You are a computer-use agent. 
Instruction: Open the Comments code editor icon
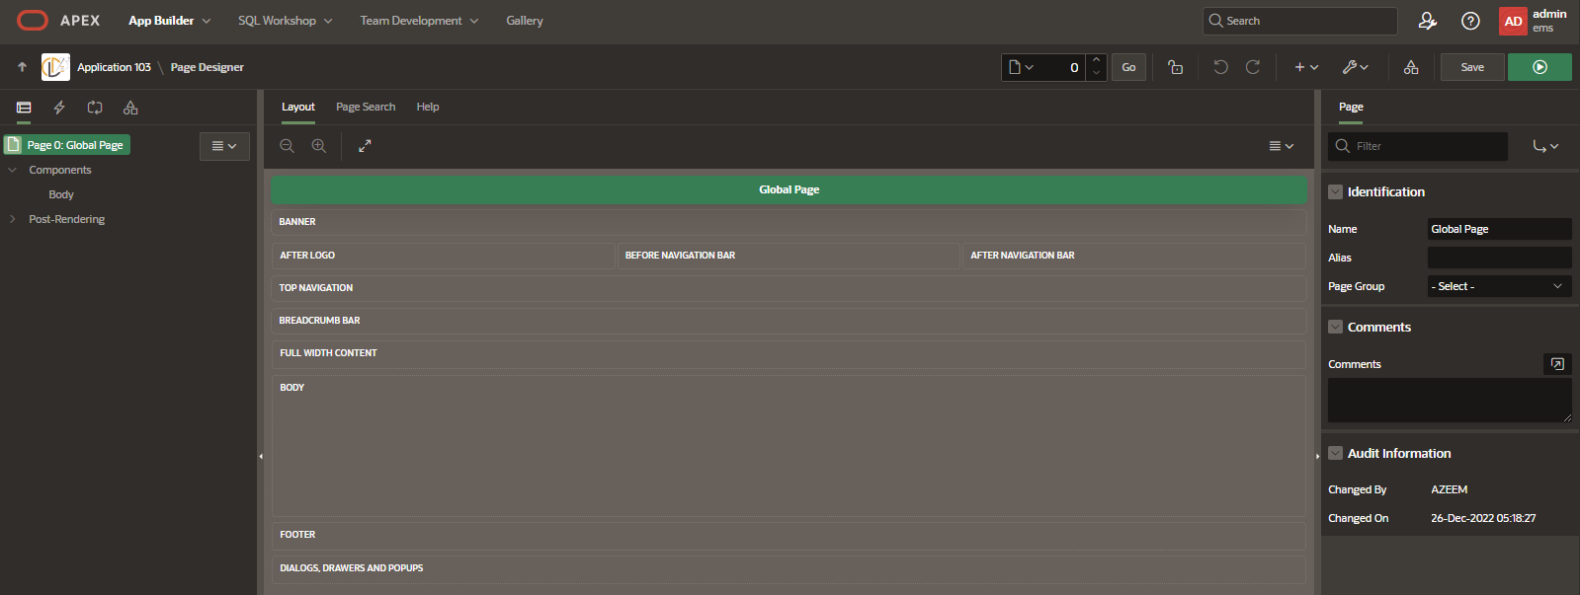1557,364
